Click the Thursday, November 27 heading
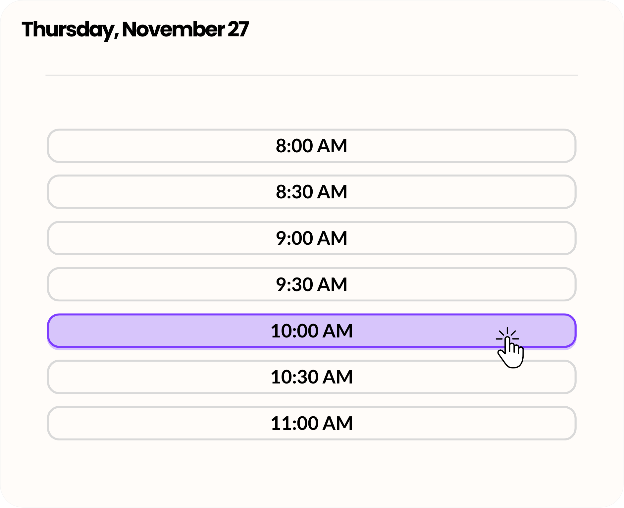Viewport: 624px width, 508px height. (x=135, y=30)
